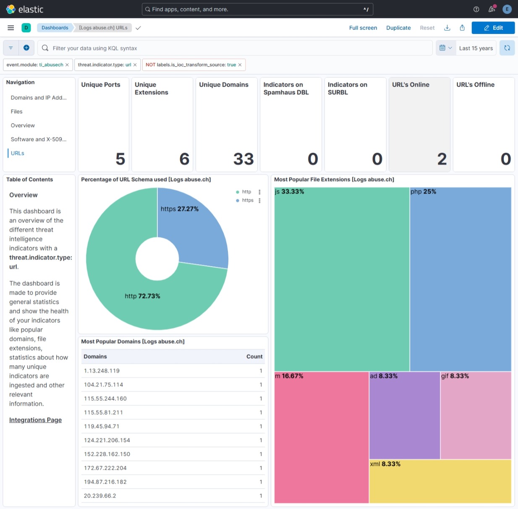Remove the event.module ti_abusech filter
This screenshot has height=509, width=518.
tap(67, 65)
